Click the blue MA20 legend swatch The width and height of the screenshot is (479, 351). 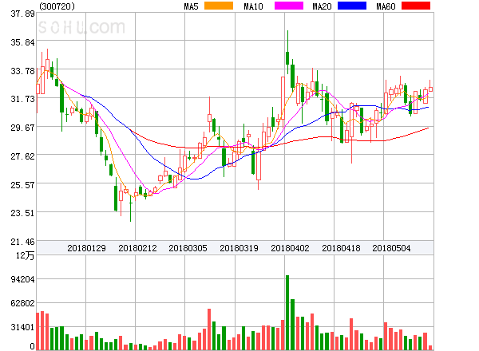coord(352,6)
